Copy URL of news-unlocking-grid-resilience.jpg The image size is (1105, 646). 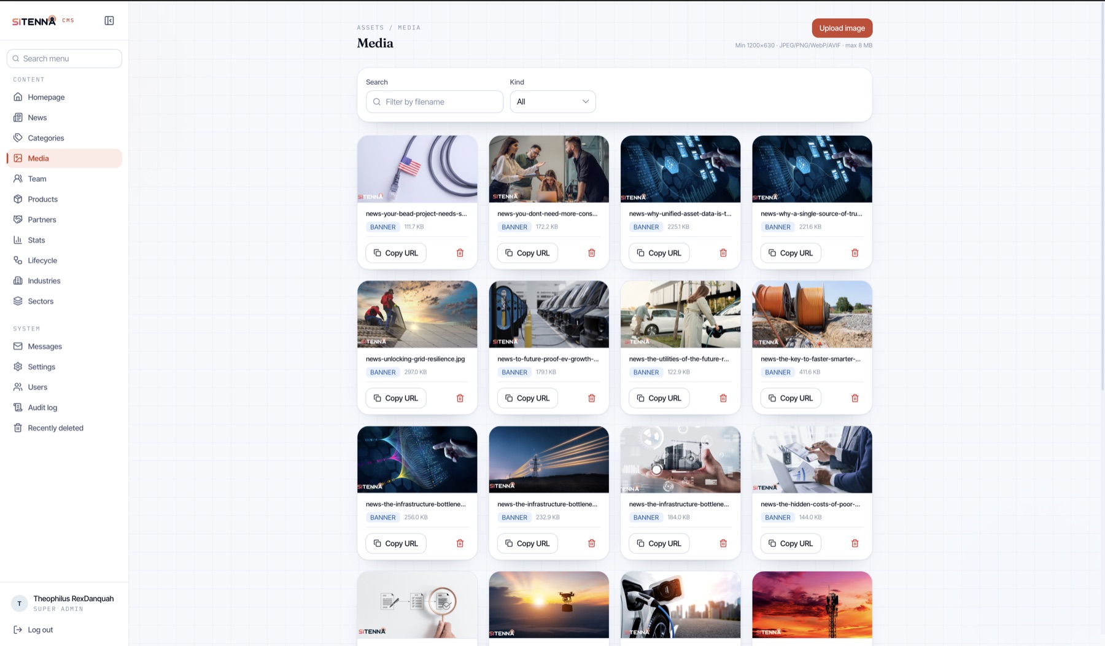click(396, 398)
